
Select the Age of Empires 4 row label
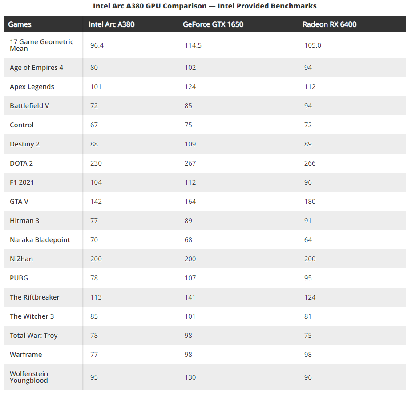[x=36, y=68]
